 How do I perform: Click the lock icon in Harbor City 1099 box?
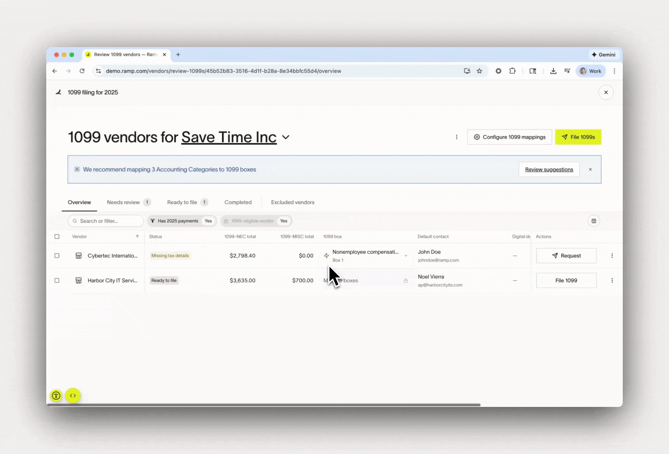[406, 280]
